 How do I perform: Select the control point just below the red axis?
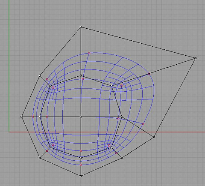click(154, 137)
